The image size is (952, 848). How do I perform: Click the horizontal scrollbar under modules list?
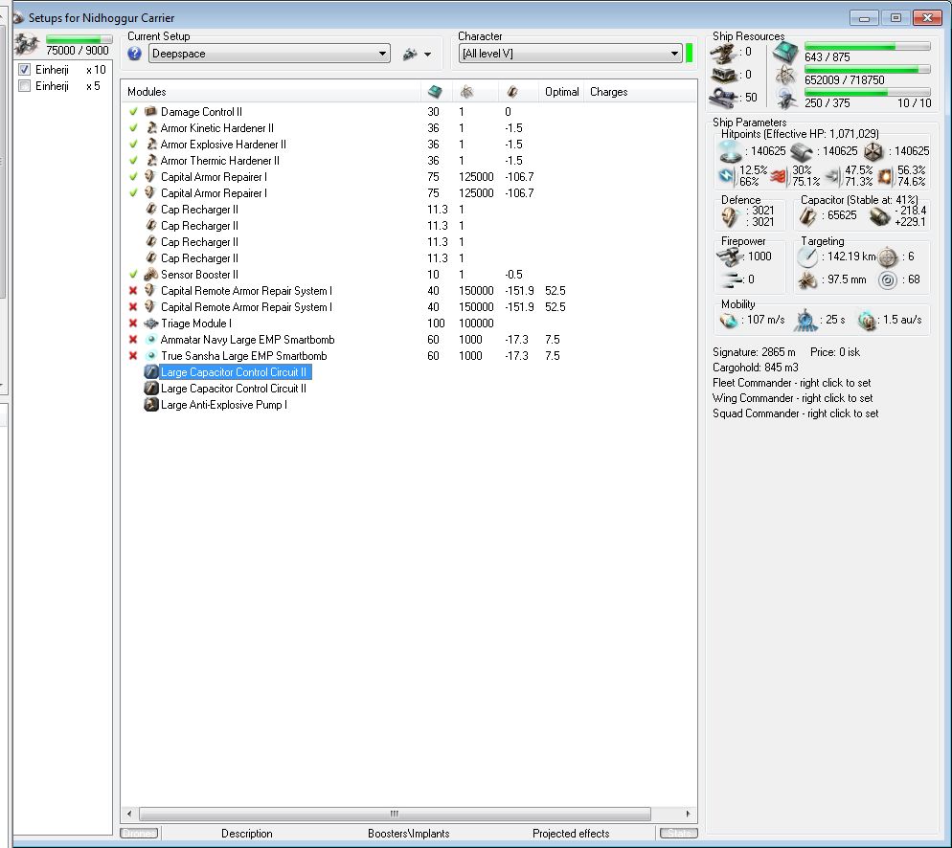(393, 813)
